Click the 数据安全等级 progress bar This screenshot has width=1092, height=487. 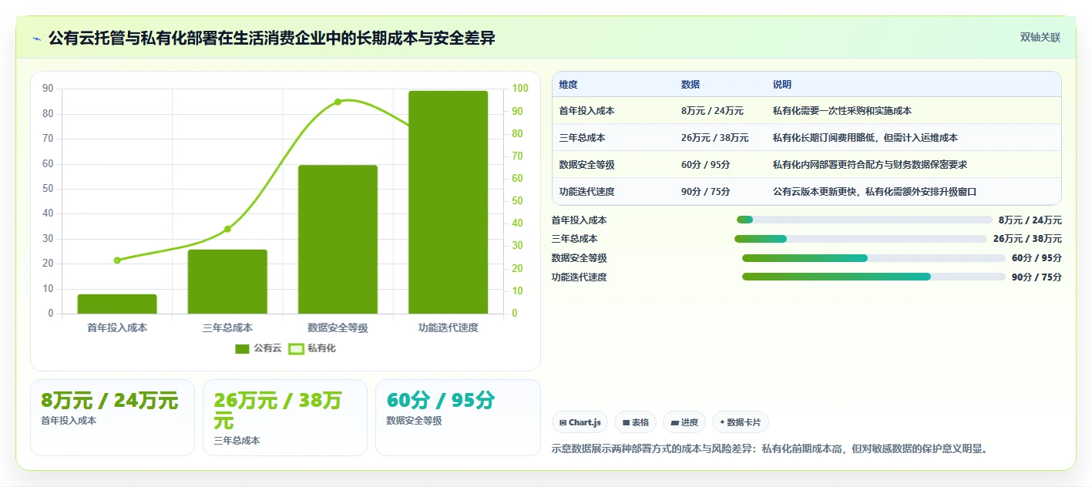873,258
